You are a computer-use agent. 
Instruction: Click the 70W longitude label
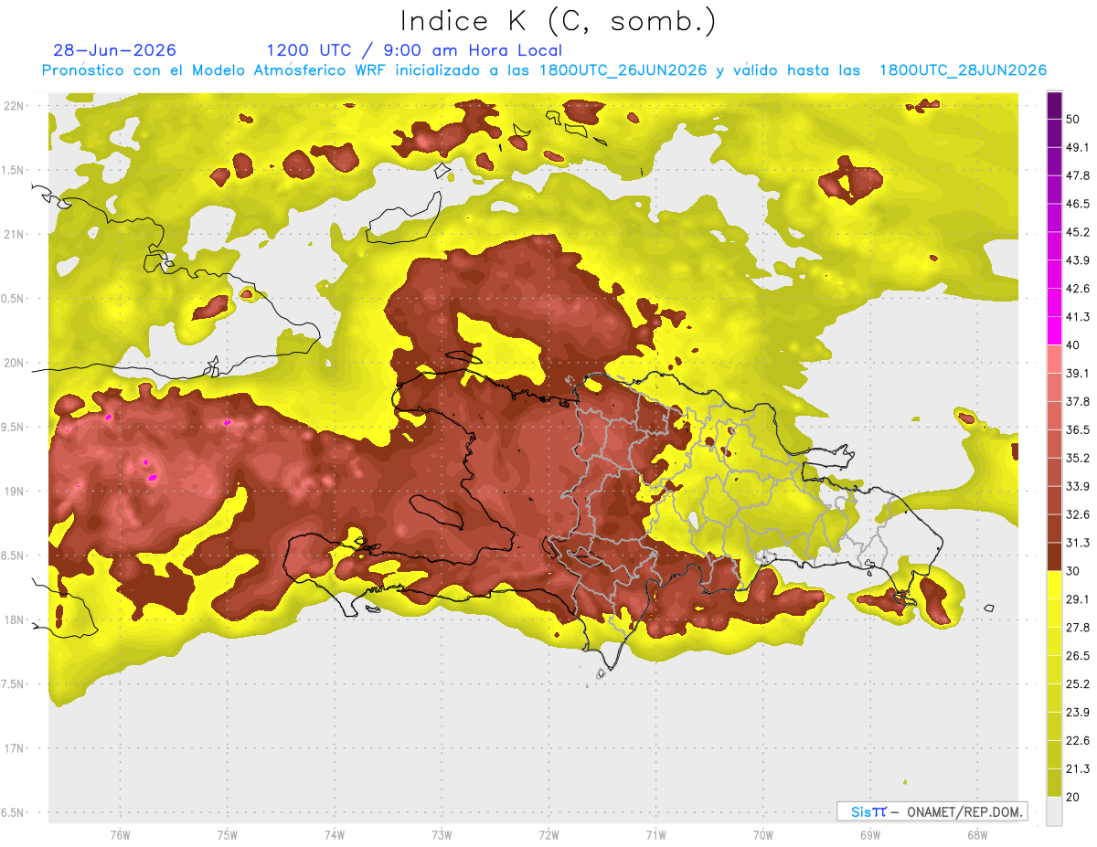click(x=762, y=834)
